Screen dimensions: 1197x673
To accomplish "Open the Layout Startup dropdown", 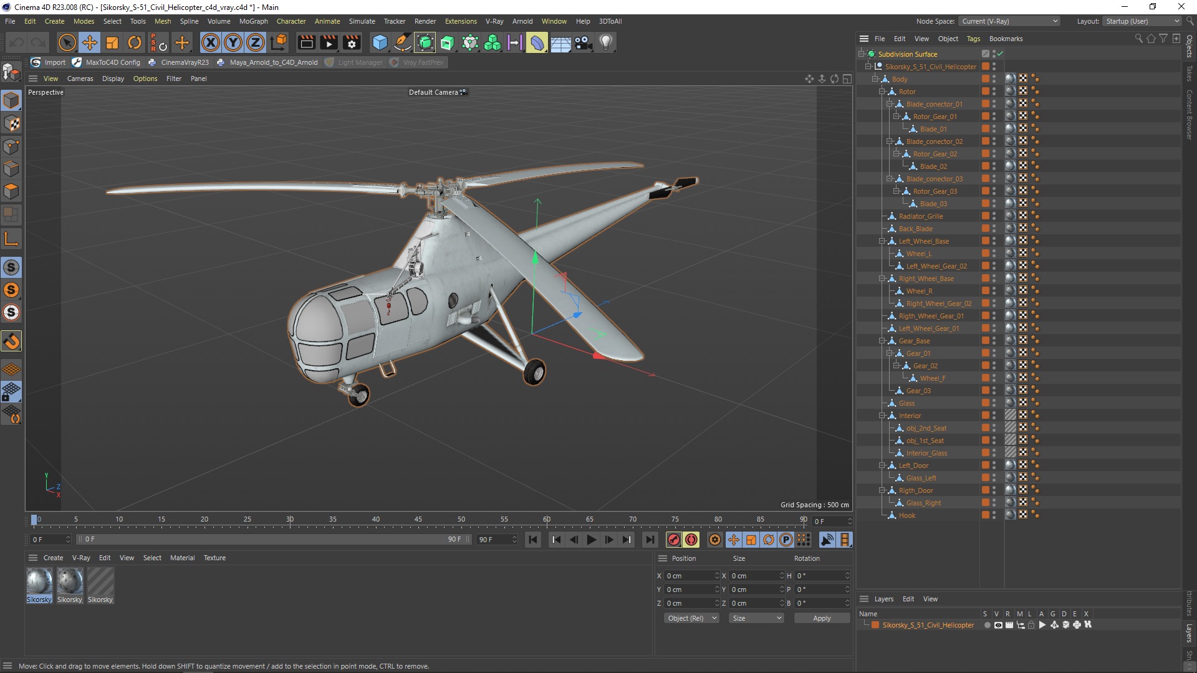I will 1142,21.
